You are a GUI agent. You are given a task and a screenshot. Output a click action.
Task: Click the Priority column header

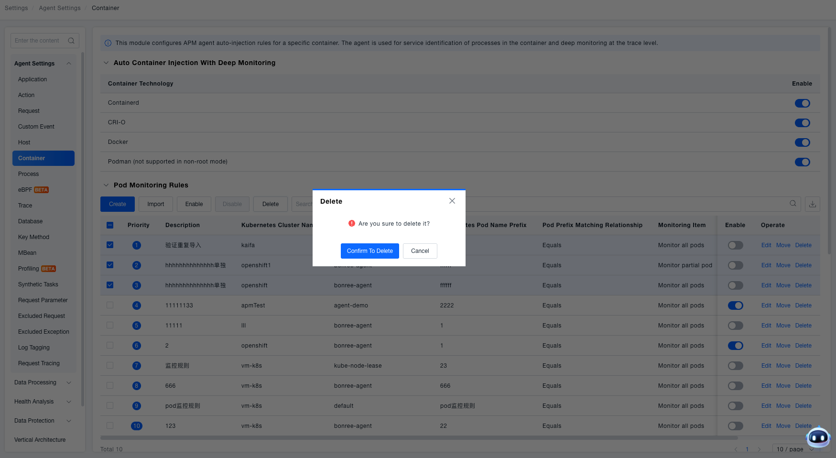[139, 225]
